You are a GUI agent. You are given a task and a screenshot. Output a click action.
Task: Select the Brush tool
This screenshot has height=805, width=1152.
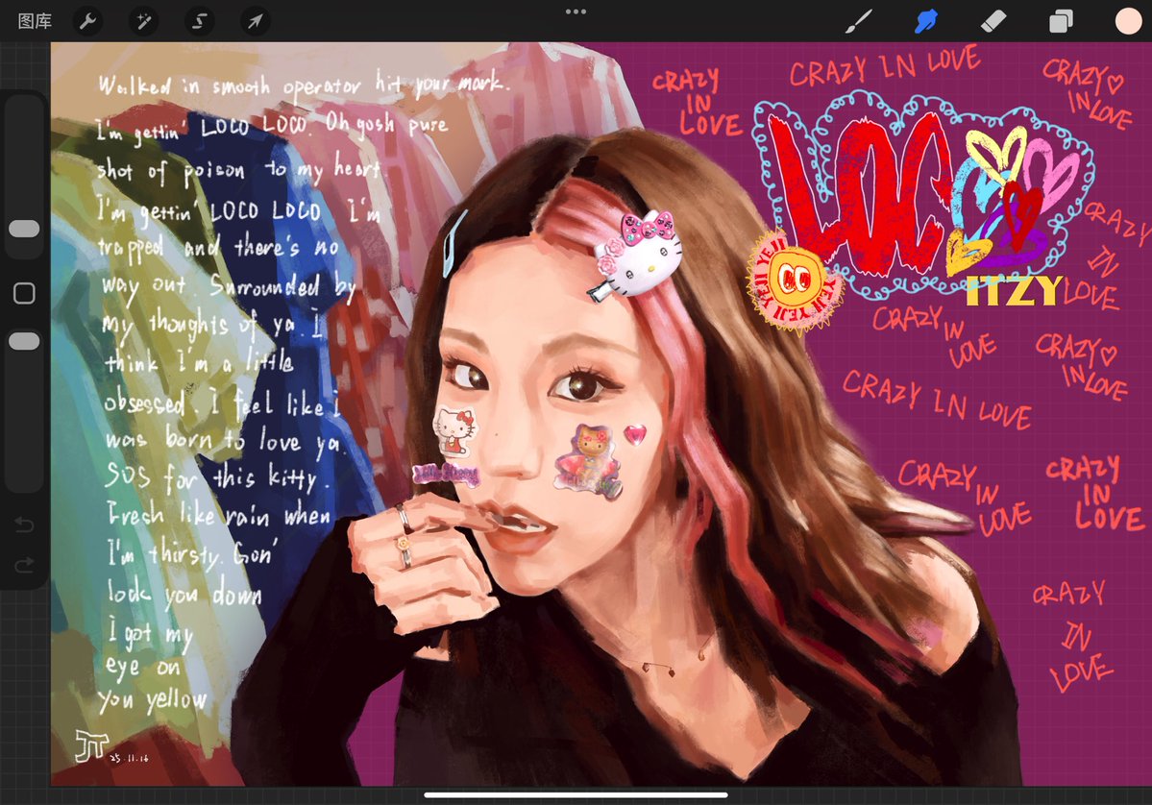(x=858, y=21)
